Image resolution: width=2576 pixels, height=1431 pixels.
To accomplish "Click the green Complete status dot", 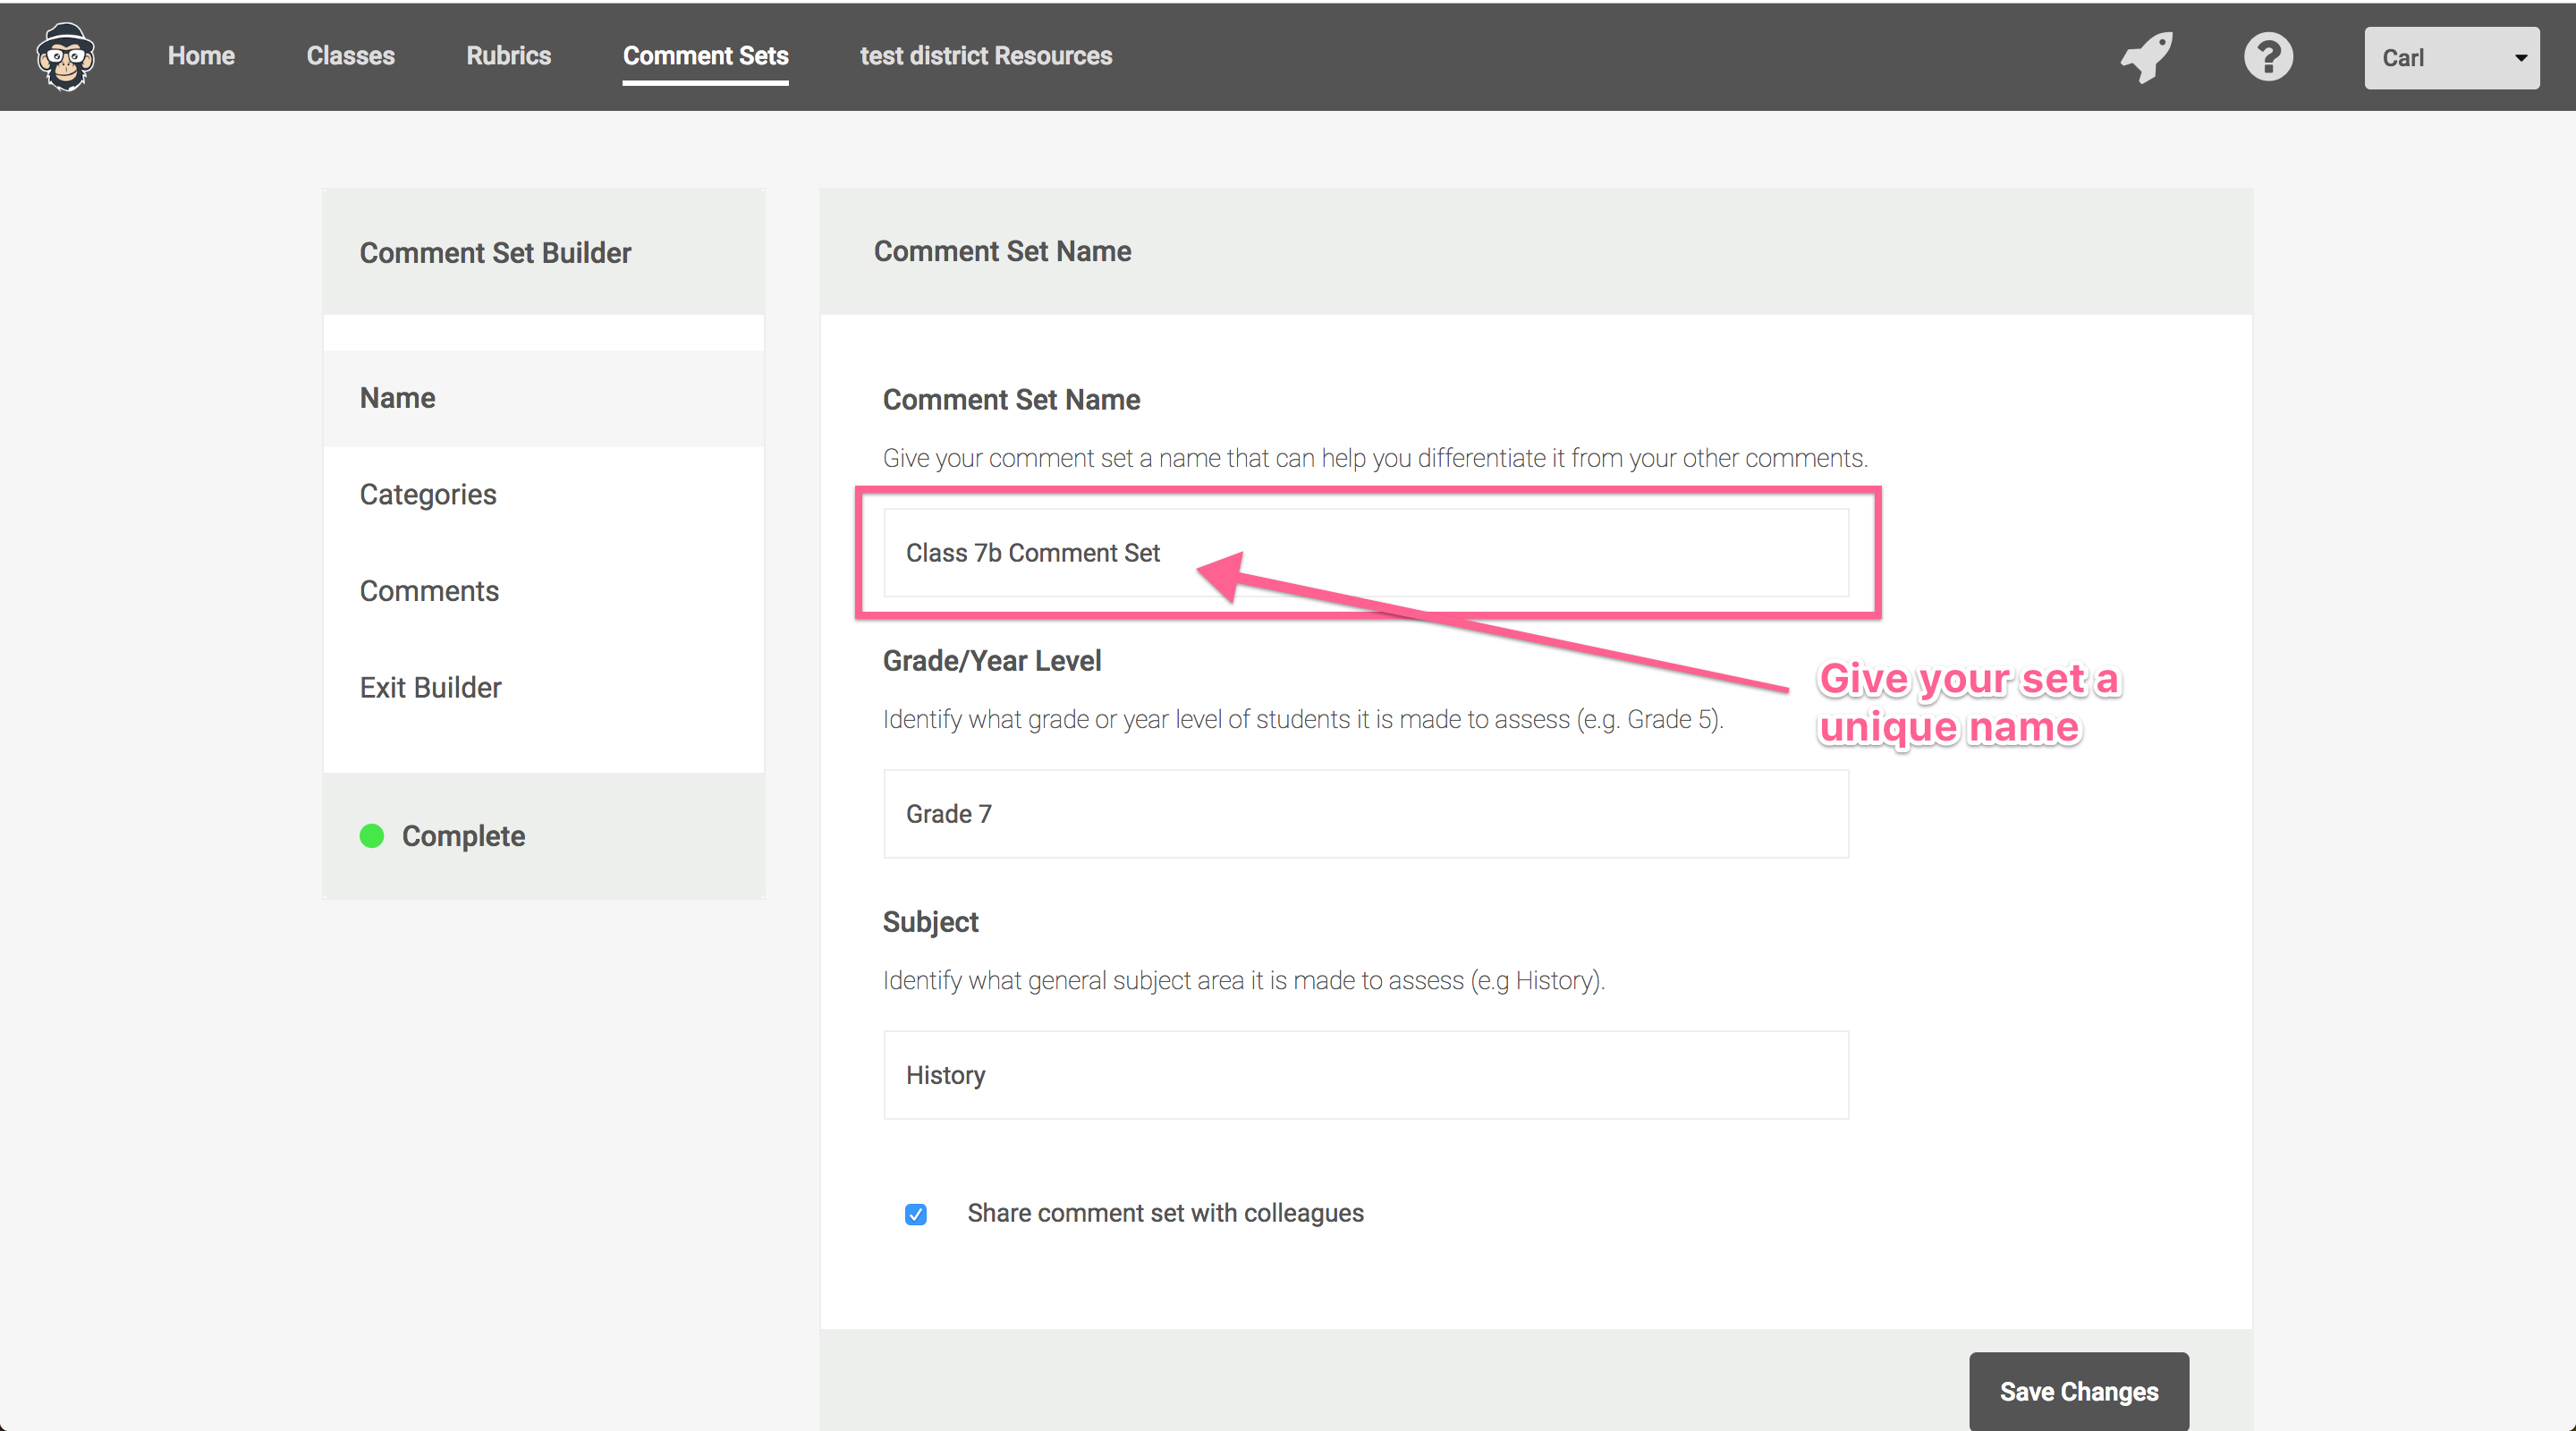I will click(372, 836).
